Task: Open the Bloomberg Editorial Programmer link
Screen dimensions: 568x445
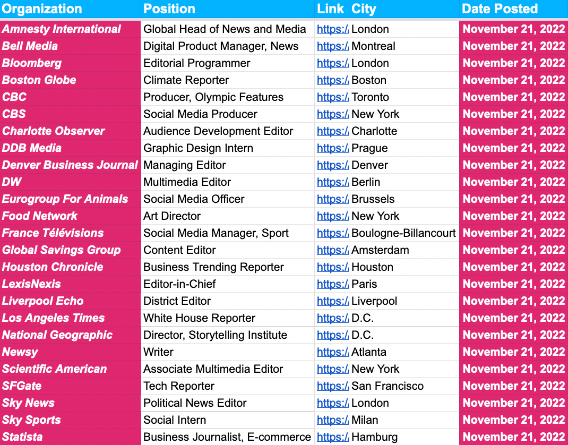Action: (332, 63)
